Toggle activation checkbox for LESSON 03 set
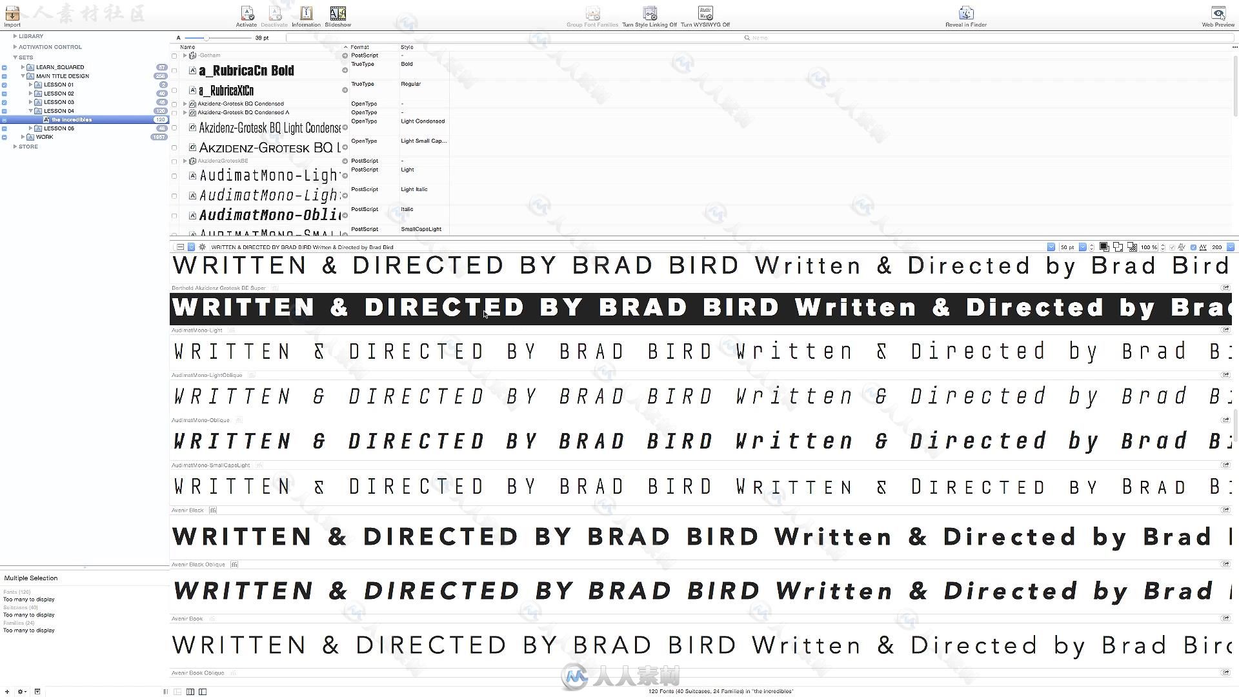The height and width of the screenshot is (697, 1239). 5,102
